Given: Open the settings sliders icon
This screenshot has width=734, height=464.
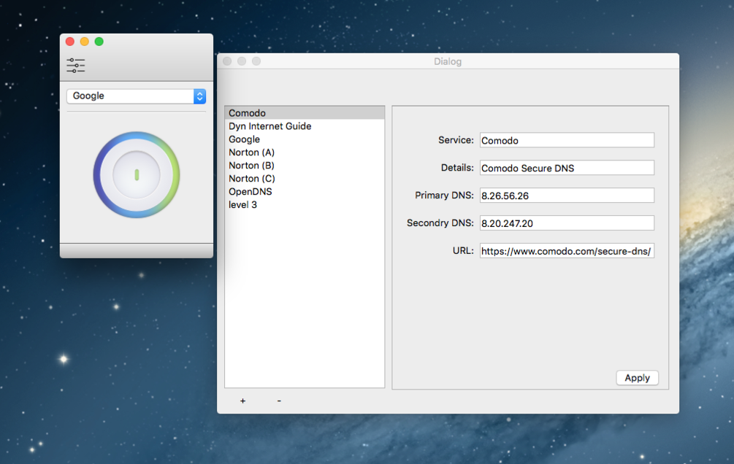Looking at the screenshot, I should (x=76, y=65).
